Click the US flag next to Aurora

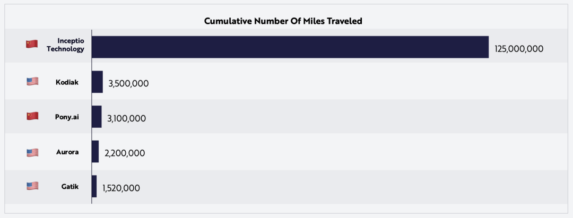tap(32, 153)
